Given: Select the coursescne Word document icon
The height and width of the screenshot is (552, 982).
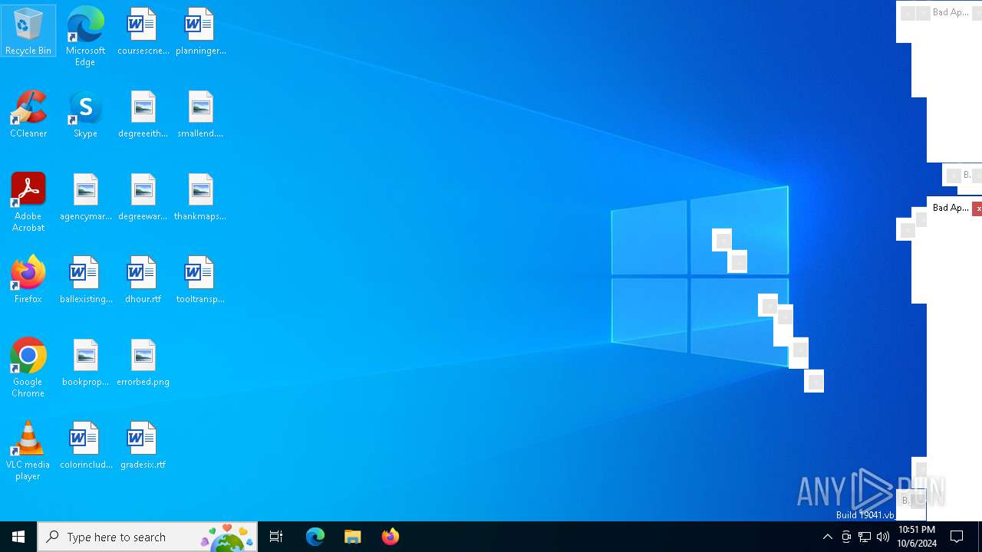Looking at the screenshot, I should click(x=143, y=31).
